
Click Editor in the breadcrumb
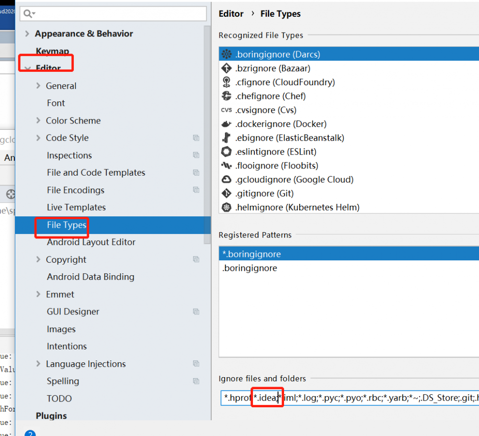tap(231, 14)
